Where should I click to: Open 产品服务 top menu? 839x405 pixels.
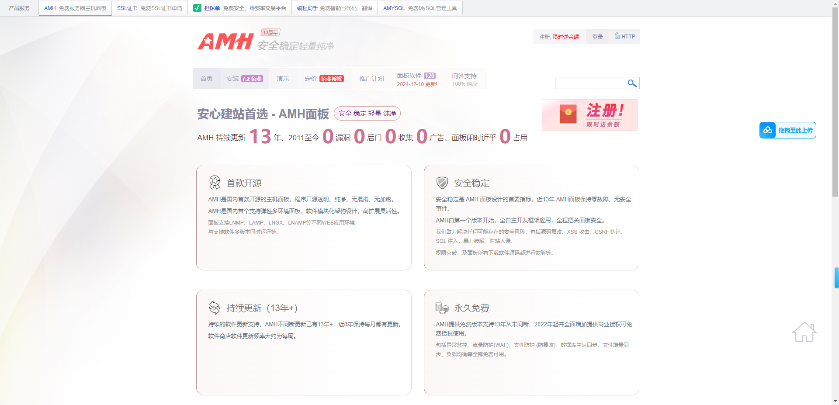pyautogui.click(x=19, y=8)
